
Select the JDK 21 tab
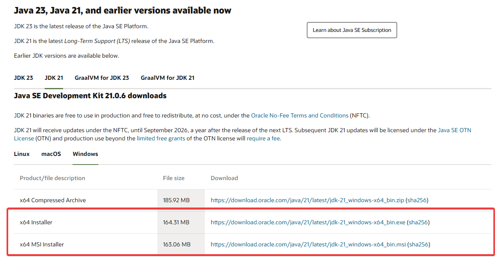[54, 78]
